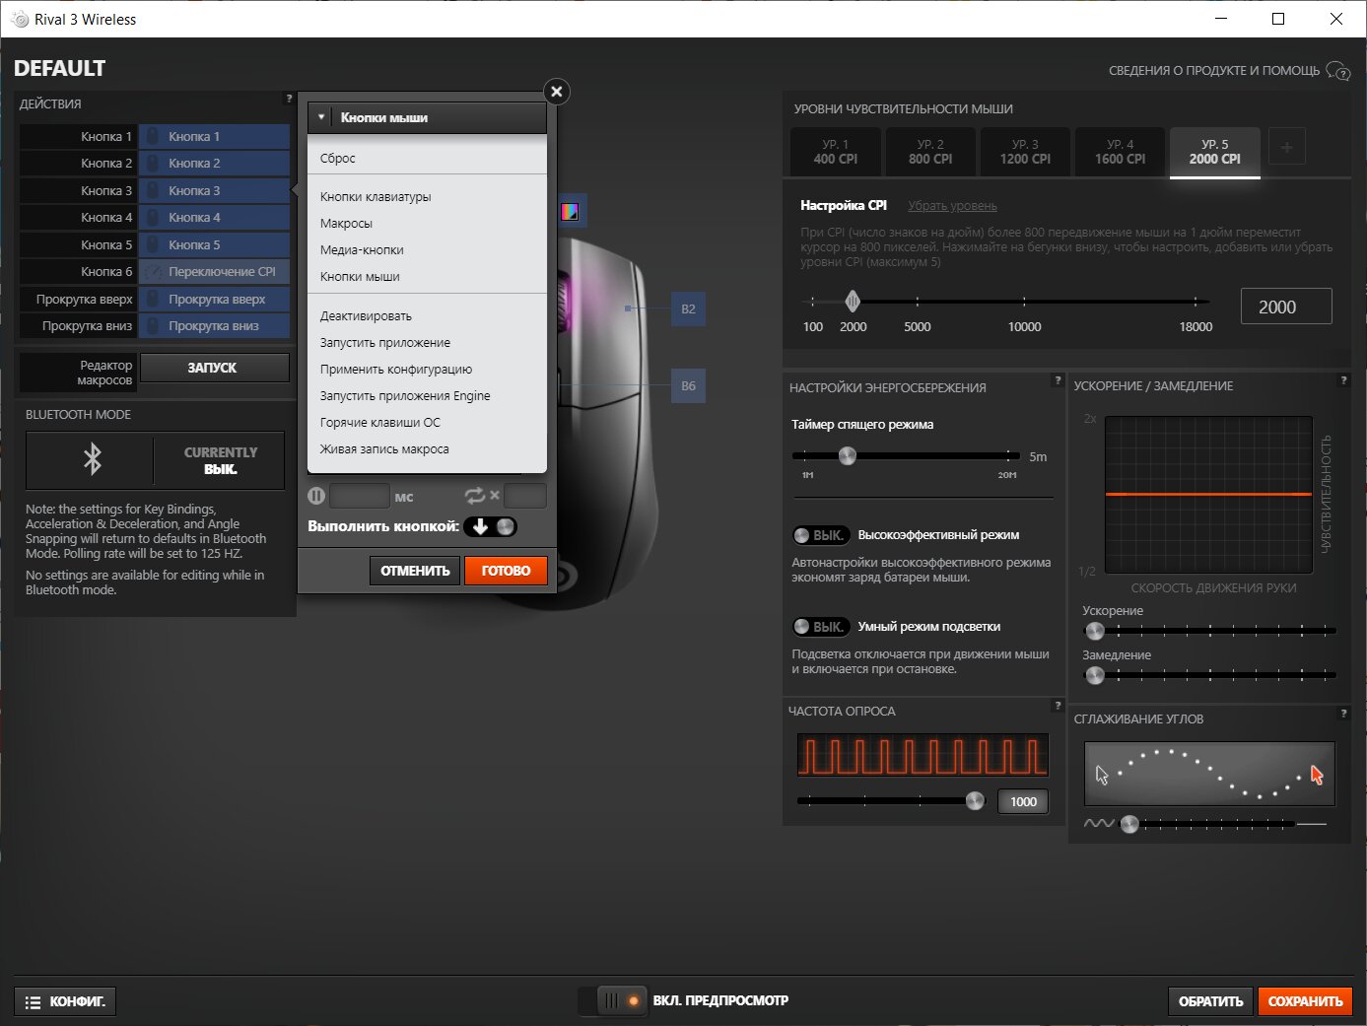Click Ускорение slider handle
The height and width of the screenshot is (1026, 1367).
(1094, 630)
